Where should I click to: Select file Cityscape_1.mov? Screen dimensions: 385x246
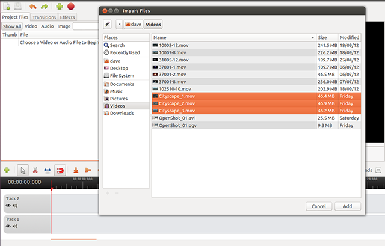(x=256, y=96)
